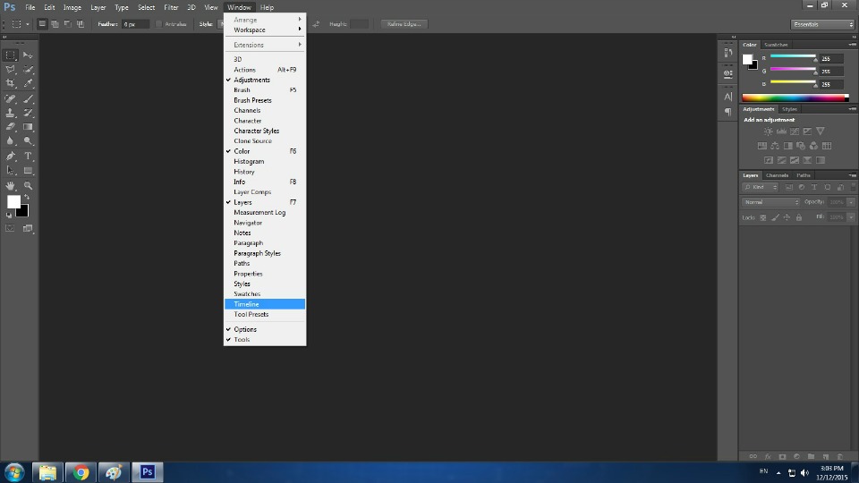Open the Character panel icon in dock
The width and height of the screenshot is (859, 483).
[x=727, y=97]
